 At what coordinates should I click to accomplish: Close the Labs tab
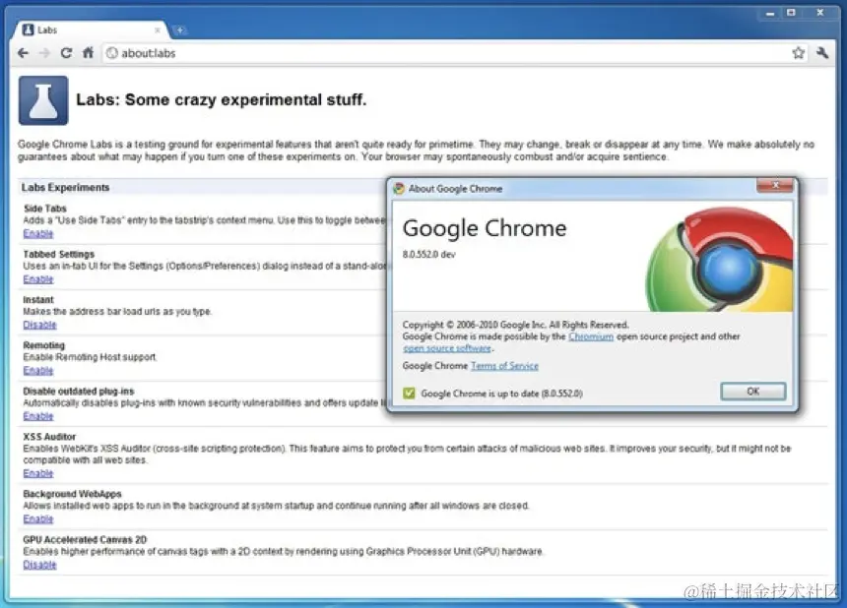coord(158,30)
